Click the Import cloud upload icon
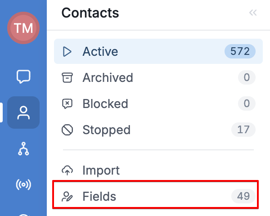 [x=67, y=170]
